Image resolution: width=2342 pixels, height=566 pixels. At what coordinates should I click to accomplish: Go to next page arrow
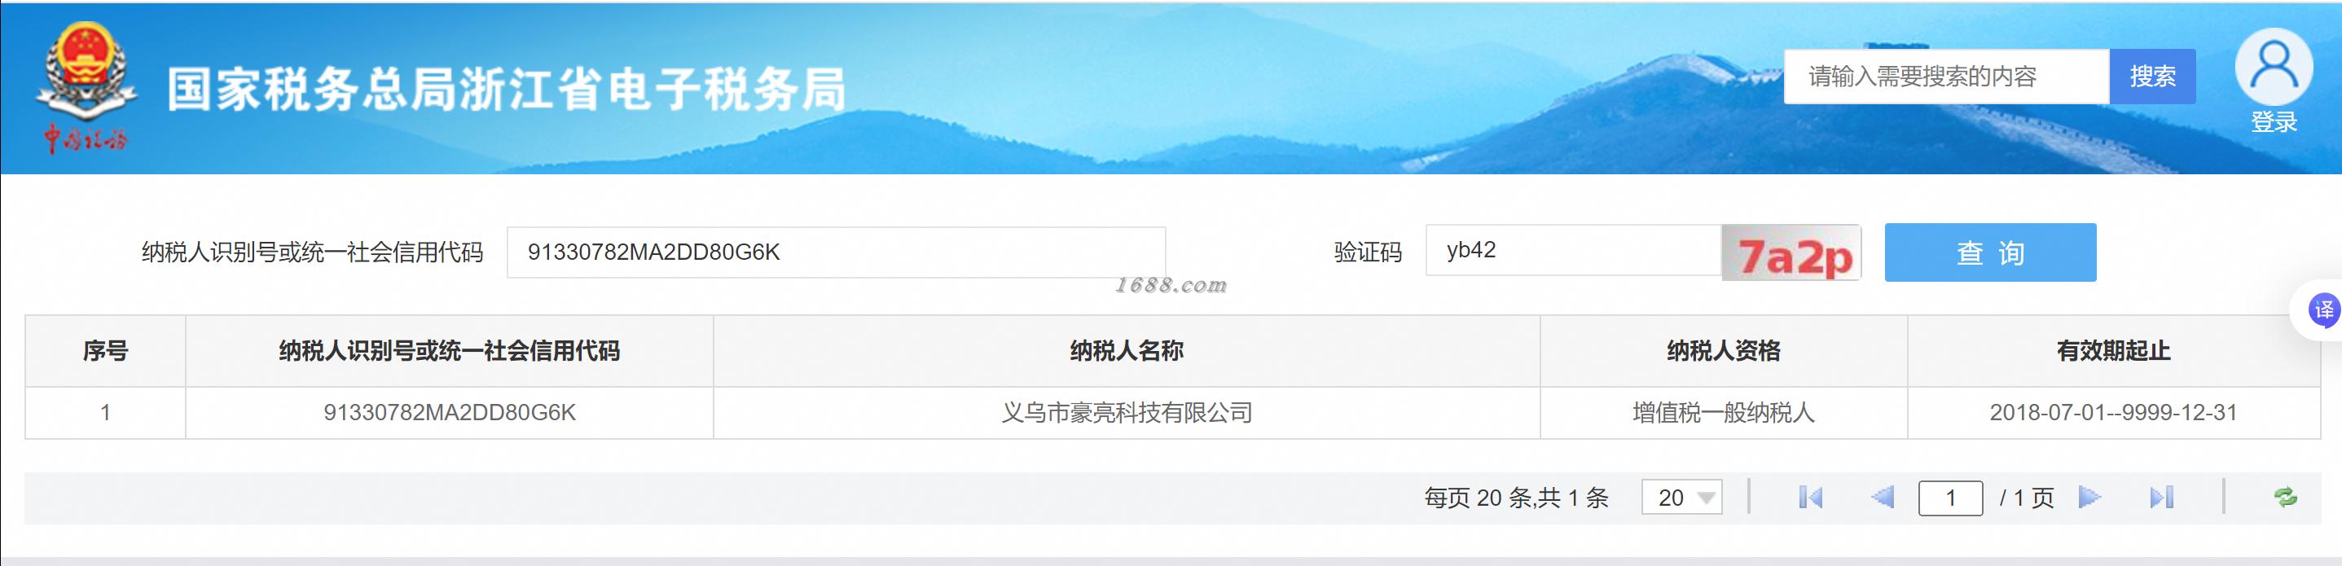[2089, 497]
